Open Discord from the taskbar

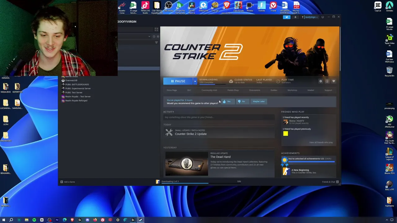(x=87, y=220)
